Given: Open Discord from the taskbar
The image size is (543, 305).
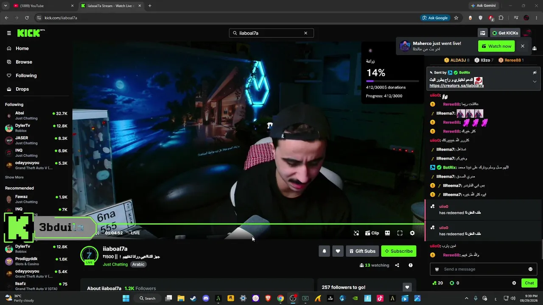Looking at the screenshot, I should (206, 298).
